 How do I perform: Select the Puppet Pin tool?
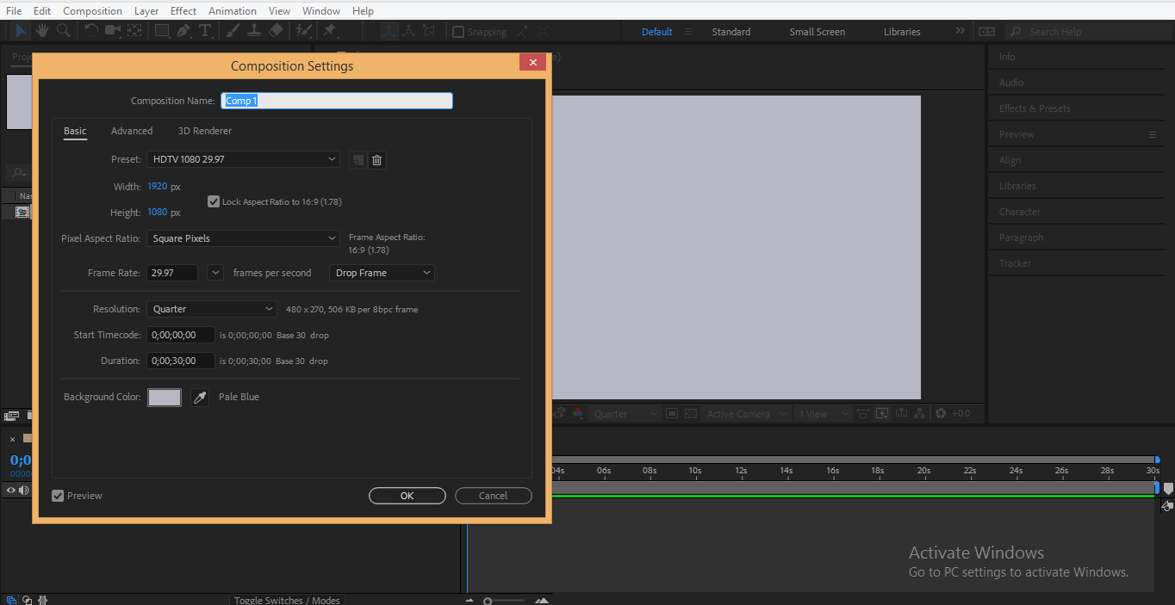point(331,30)
